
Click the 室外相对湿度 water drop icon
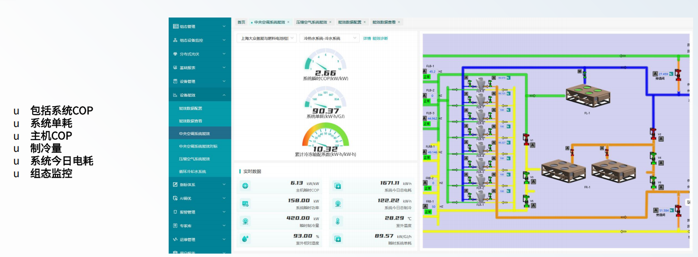[245, 239]
